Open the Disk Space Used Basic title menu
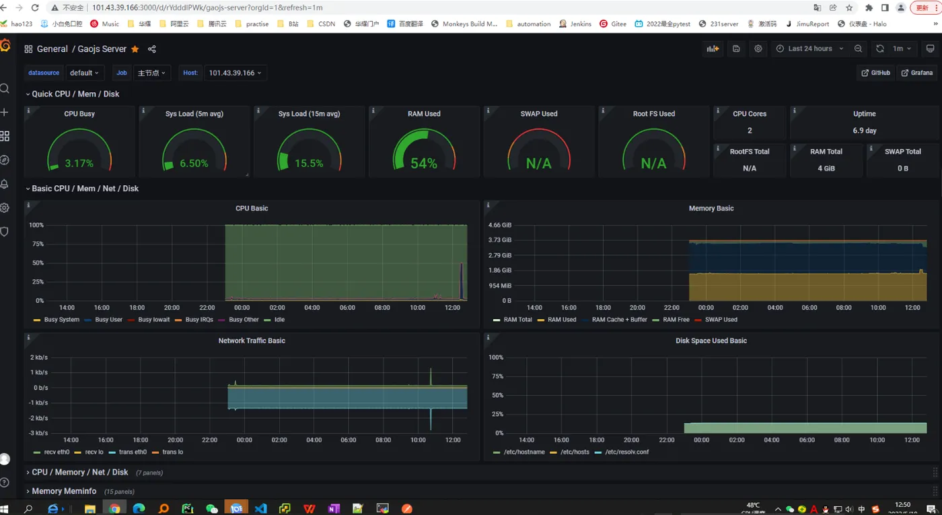Viewport: 942px width, 515px height. (711, 341)
